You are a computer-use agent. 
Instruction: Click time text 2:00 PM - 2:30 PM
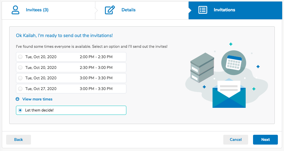tap(96, 57)
